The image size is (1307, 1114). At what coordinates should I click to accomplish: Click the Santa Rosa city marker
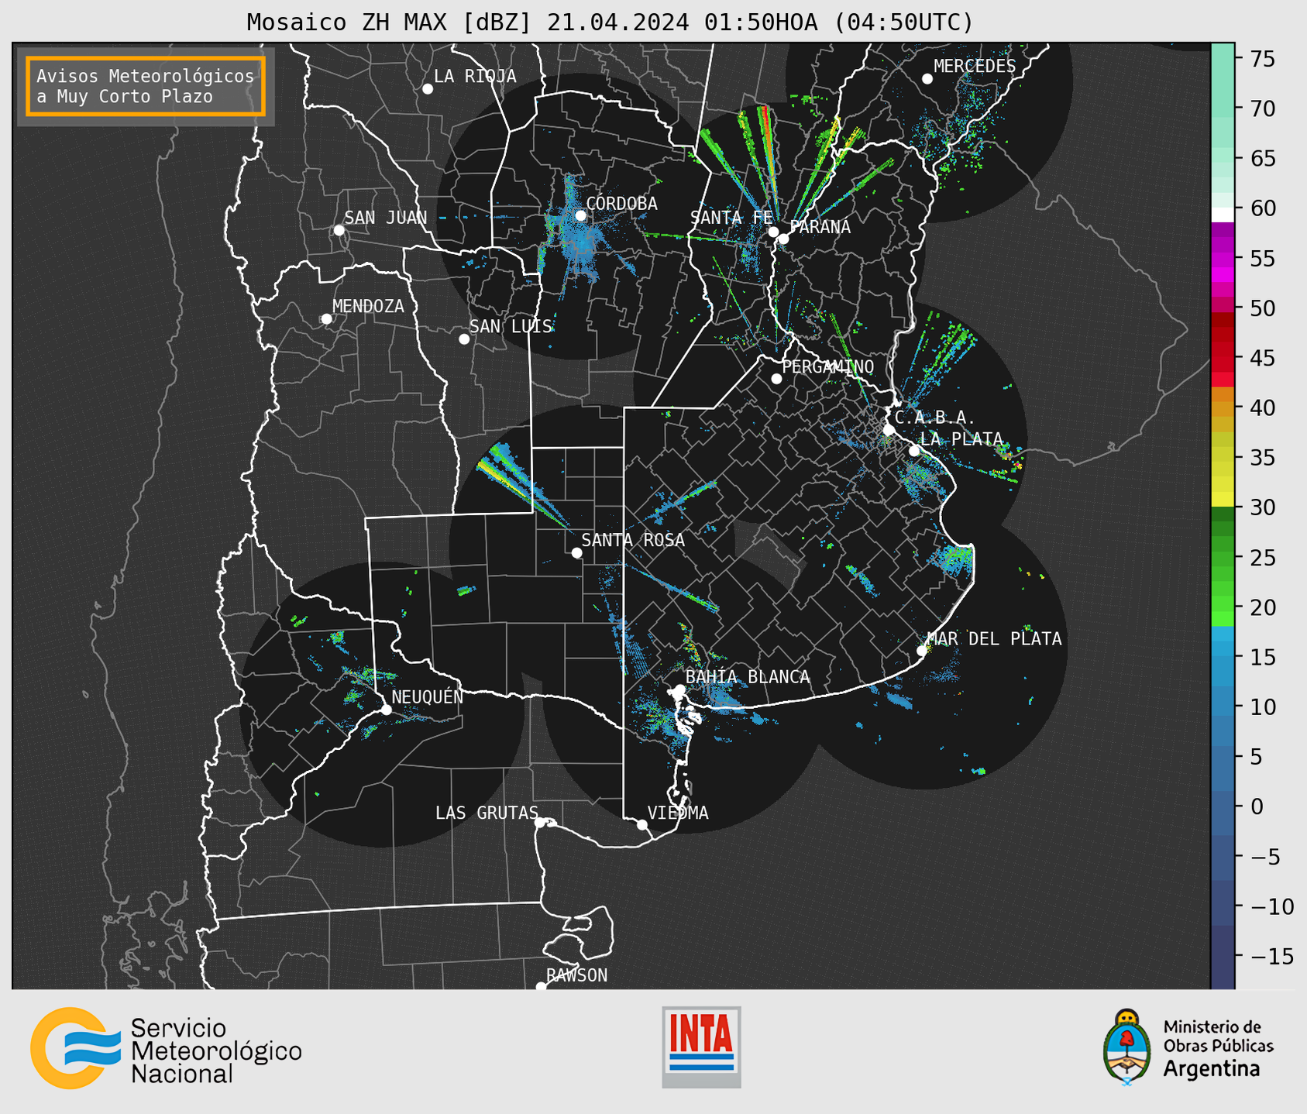pos(576,553)
